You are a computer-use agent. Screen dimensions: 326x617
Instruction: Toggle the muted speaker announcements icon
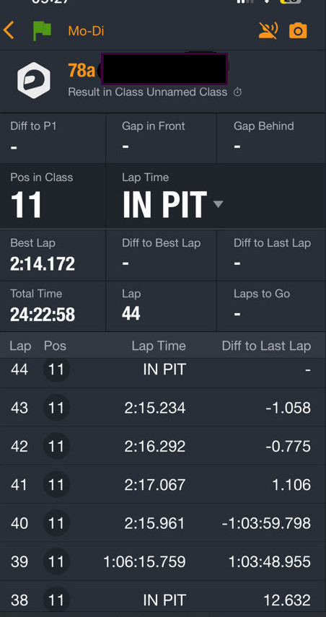point(268,30)
